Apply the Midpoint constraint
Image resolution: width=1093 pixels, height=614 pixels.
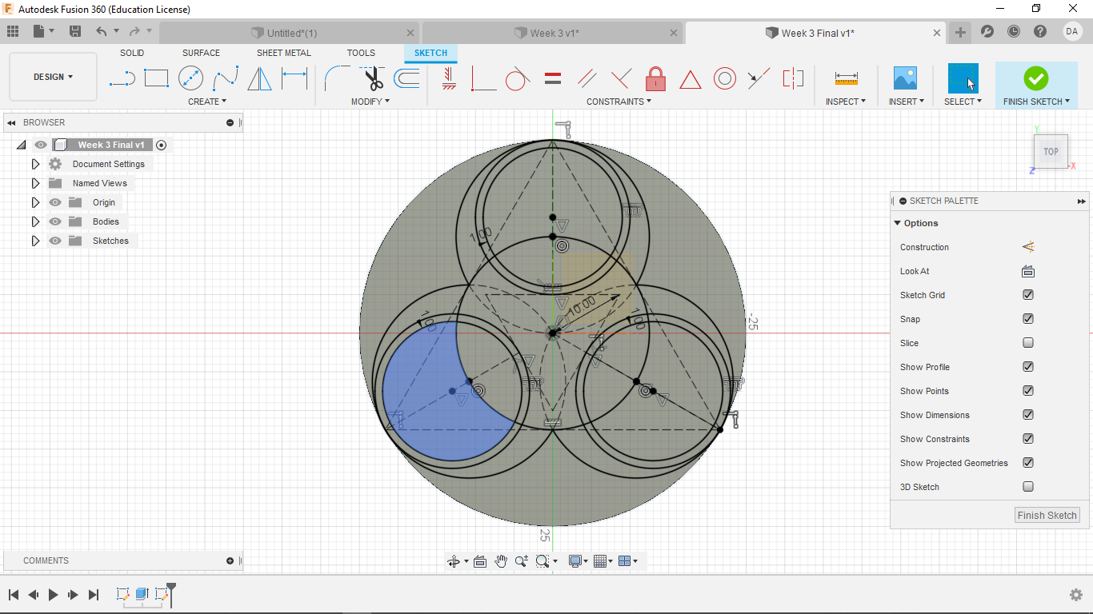(690, 79)
